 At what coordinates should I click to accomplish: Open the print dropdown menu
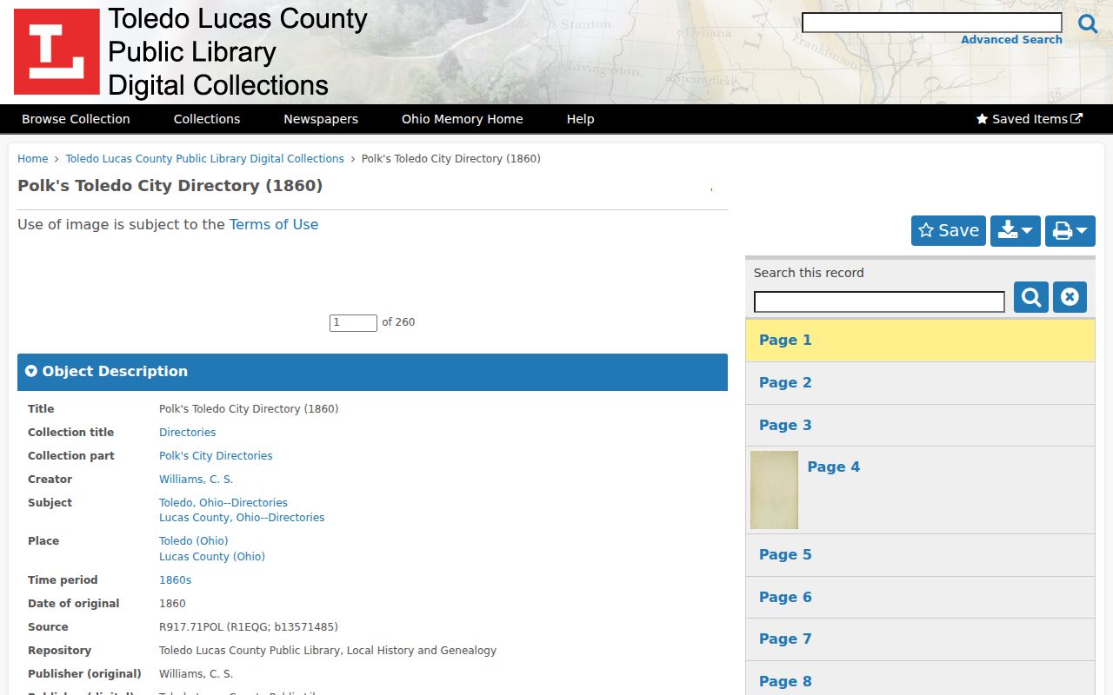1070,230
